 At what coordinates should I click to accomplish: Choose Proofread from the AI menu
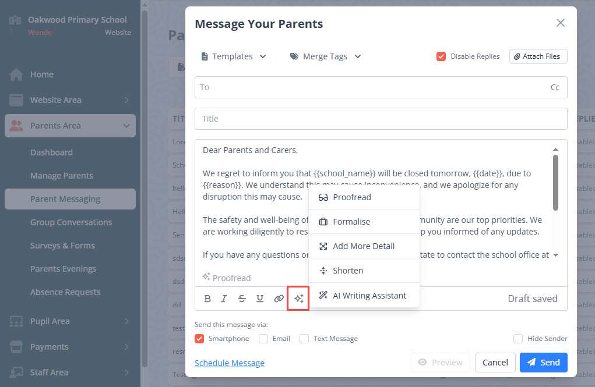coord(352,197)
